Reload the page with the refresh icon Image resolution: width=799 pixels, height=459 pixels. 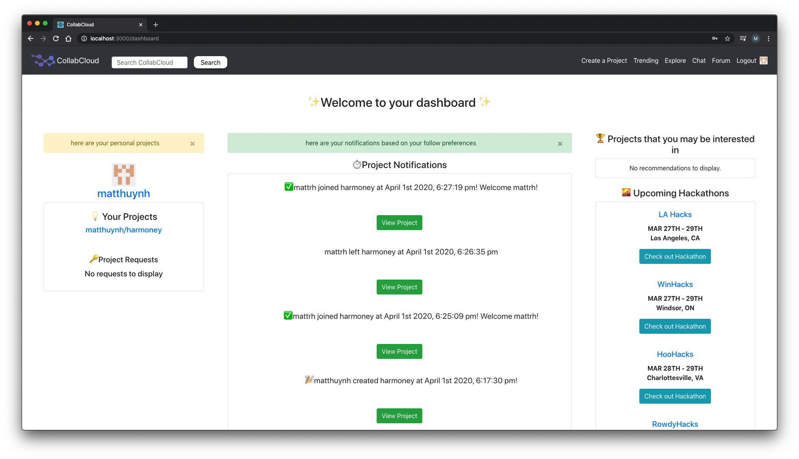pos(56,38)
